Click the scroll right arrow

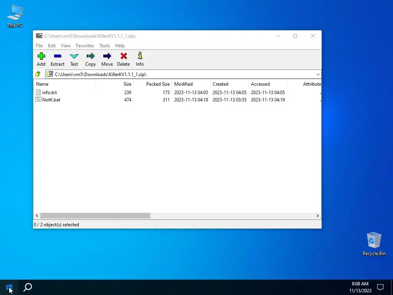[x=317, y=216]
